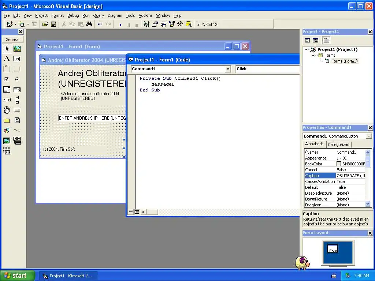375x281 pixels.
Task: Open the File menu
Action: 7,15
